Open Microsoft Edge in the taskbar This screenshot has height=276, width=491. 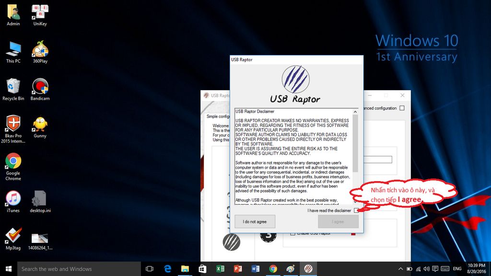click(x=168, y=269)
